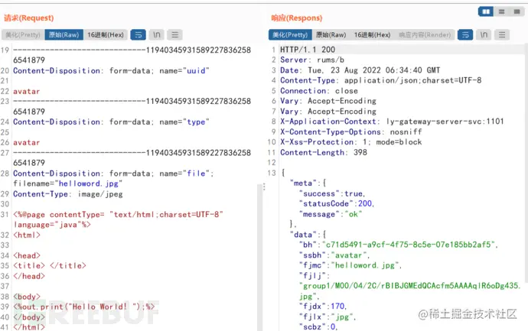
Task: Click the "fjmc":"helloword.jpg" JSON line
Action: (350, 265)
